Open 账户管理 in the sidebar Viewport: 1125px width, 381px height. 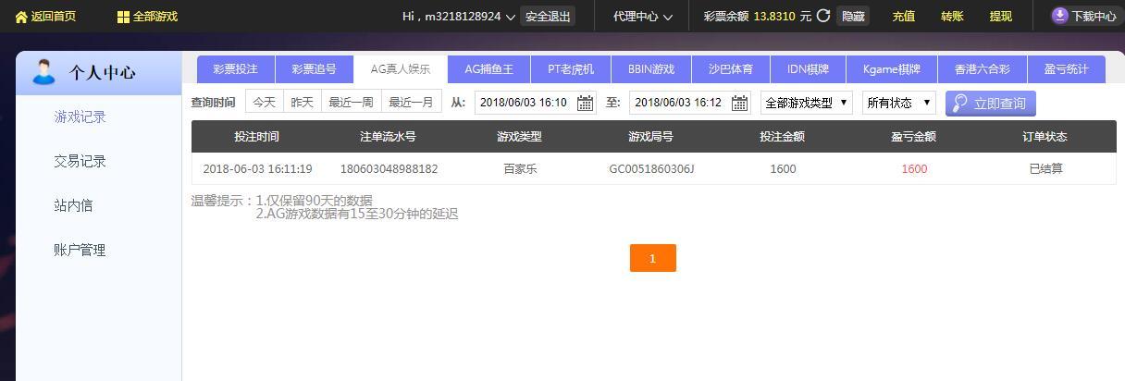[80, 251]
